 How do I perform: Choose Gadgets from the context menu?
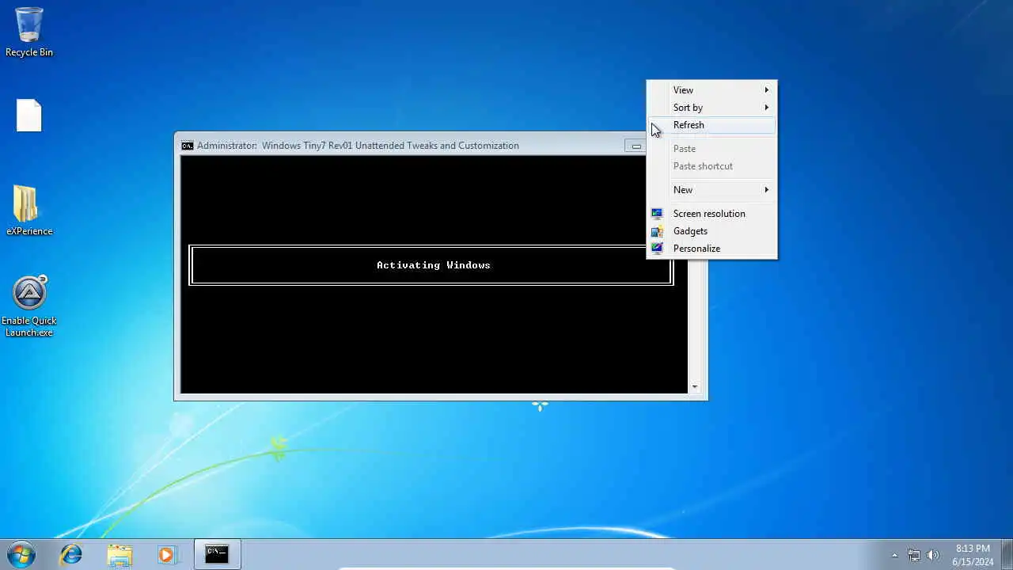point(711,231)
